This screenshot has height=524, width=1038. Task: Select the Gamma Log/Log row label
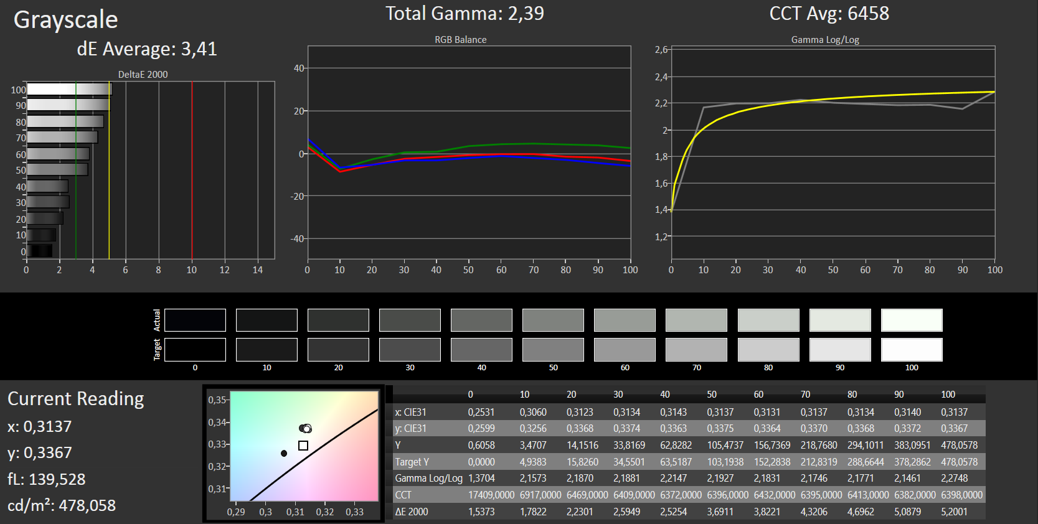[x=429, y=478]
